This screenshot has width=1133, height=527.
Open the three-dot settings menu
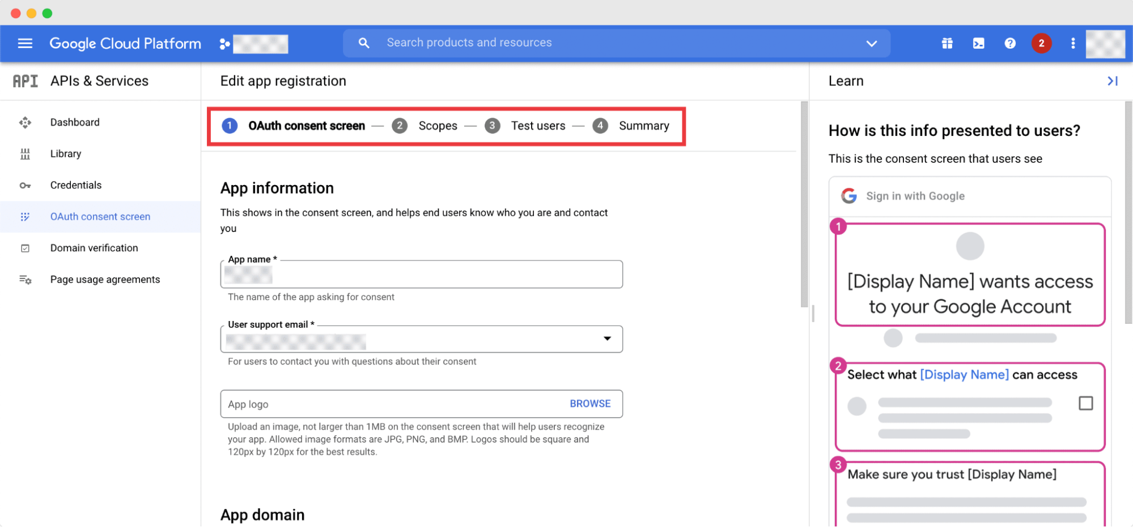(1073, 44)
